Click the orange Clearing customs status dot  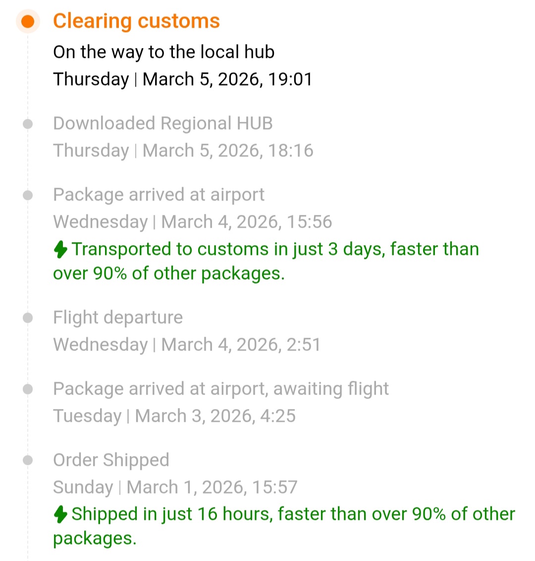tap(28, 22)
